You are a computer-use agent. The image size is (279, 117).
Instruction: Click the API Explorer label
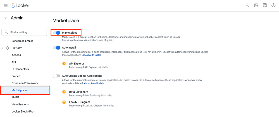pyautogui.click(x=77, y=64)
